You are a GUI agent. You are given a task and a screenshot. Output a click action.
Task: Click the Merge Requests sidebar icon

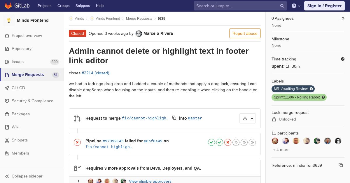[x=7, y=75]
